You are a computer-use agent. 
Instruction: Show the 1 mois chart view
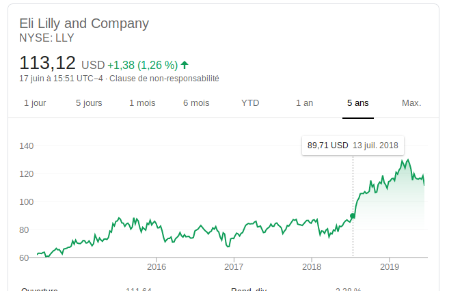[x=142, y=103]
